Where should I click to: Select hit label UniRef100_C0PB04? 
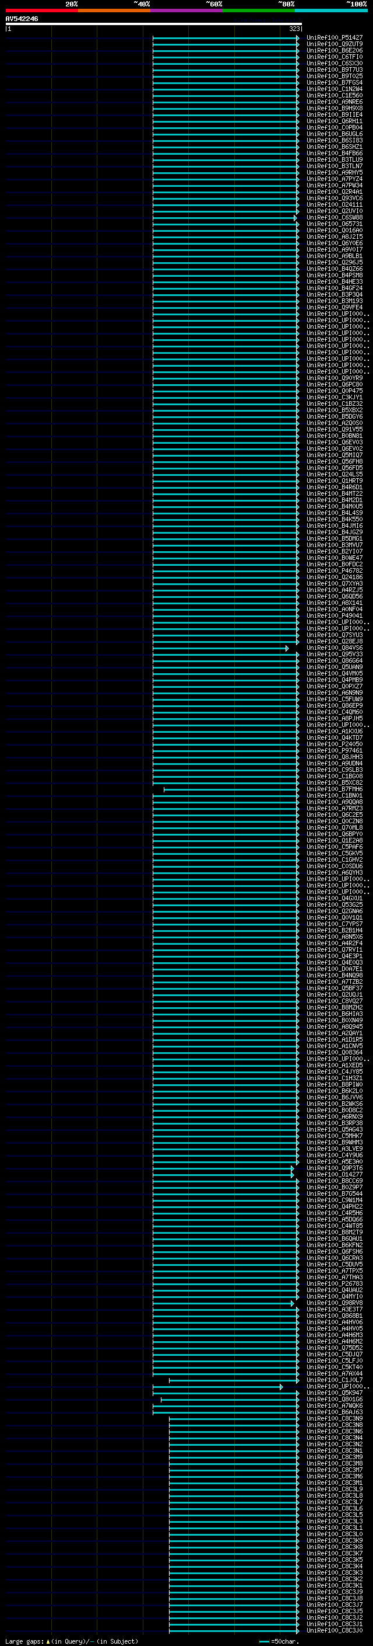coord(334,128)
